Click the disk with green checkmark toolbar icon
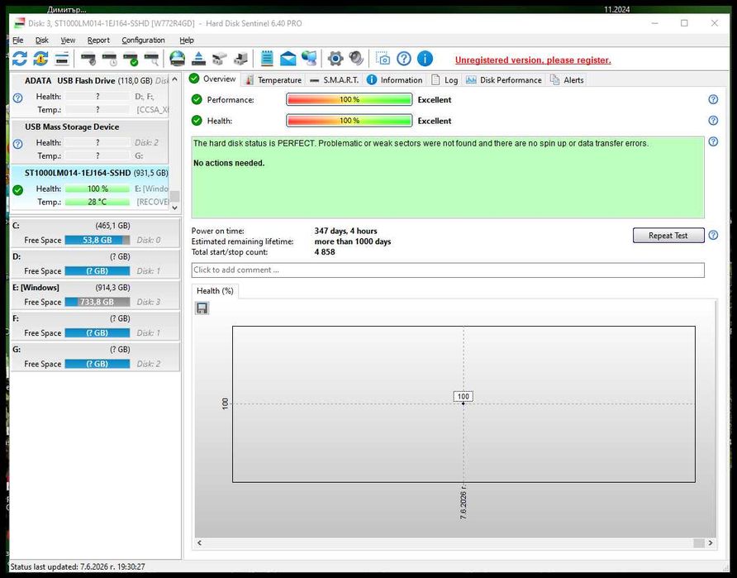737x578 pixels. click(131, 60)
